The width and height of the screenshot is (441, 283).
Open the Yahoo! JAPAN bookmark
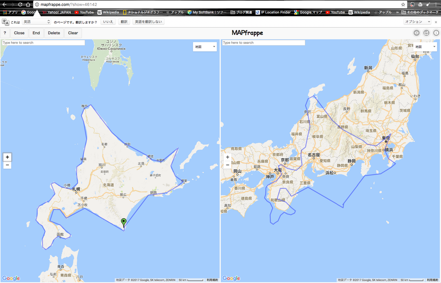[57, 12]
